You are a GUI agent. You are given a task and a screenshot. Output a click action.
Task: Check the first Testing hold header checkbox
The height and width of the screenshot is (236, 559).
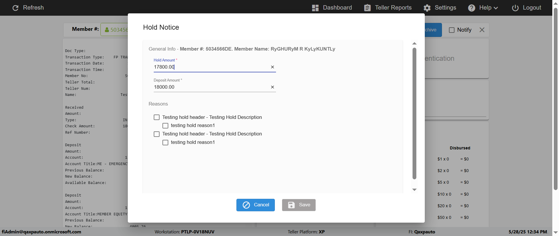point(157,117)
